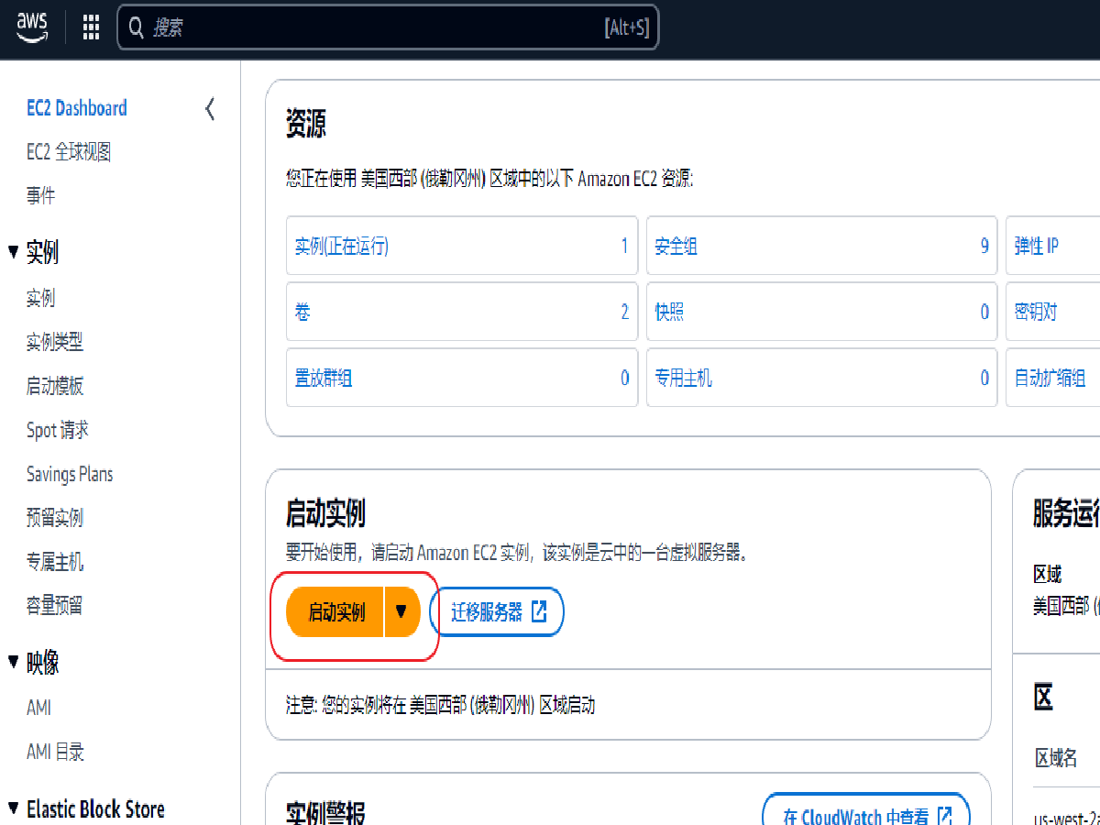This screenshot has width=1100, height=825.
Task: Open the 实例(正在运行) resource link
Action: (342, 247)
